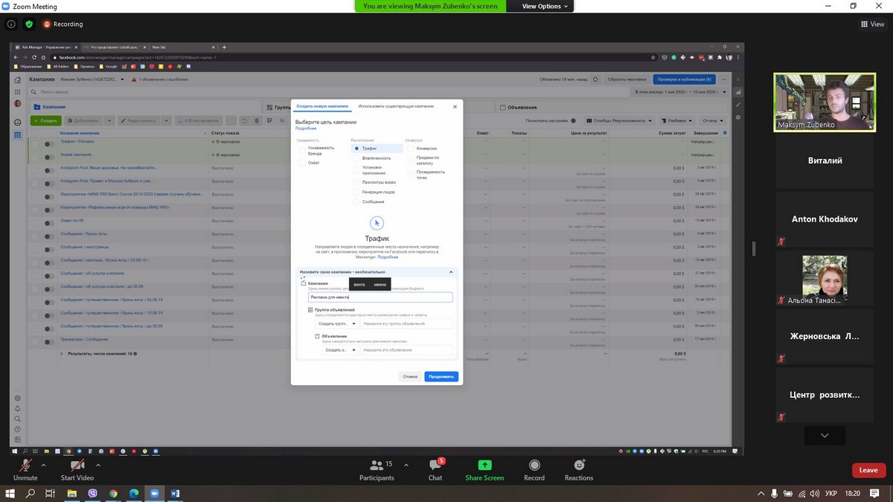Click the green encryption shield icon
893x502 pixels.
(29, 24)
